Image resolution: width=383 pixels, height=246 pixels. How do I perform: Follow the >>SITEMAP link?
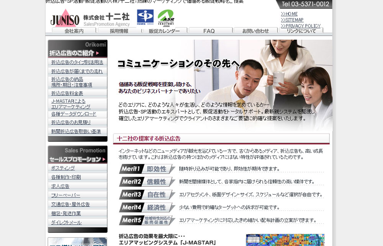292,20
